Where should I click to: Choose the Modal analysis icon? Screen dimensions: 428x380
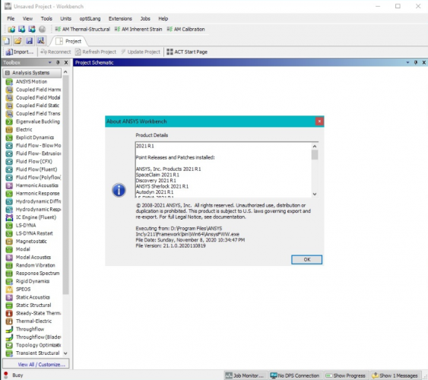coord(9,249)
